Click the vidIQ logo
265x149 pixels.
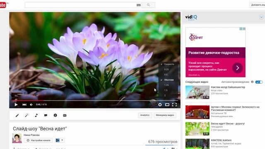click(x=191, y=17)
